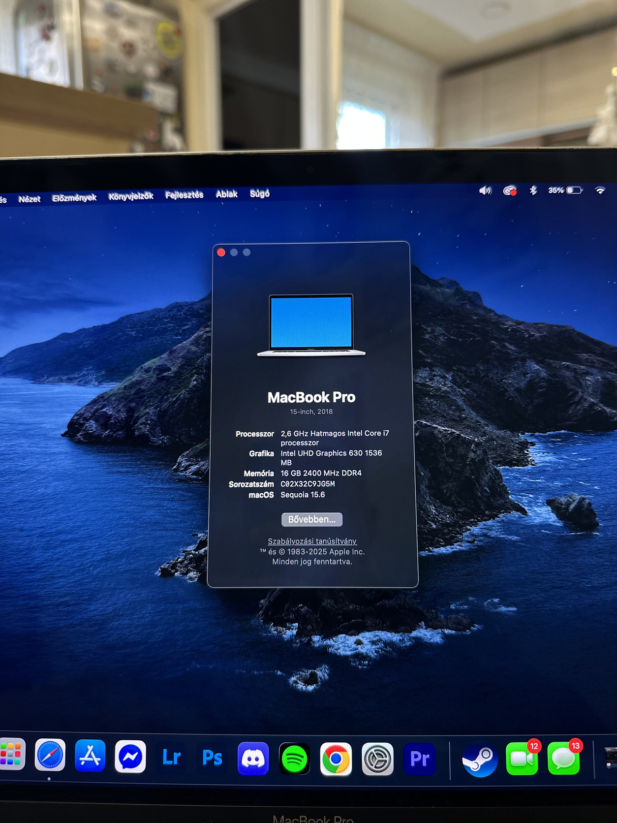Launch Premiere Pro (Pr) from the Dock
Viewport: 617px width, 823px height.
coord(419,760)
